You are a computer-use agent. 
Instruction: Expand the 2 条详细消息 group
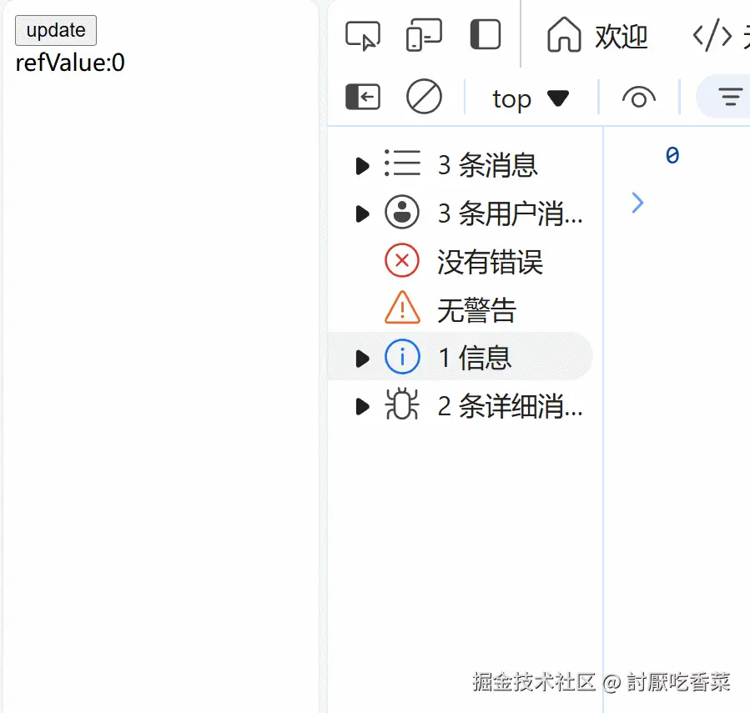point(363,406)
